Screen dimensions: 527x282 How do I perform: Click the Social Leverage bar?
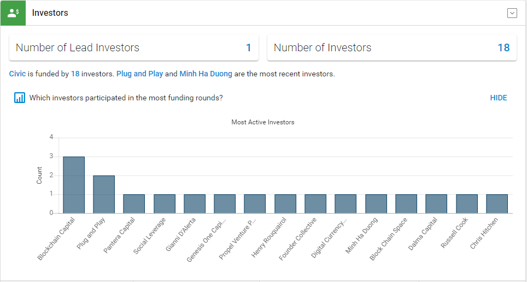[165, 203]
